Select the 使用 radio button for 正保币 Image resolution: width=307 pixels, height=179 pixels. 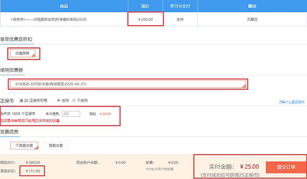tap(59, 100)
